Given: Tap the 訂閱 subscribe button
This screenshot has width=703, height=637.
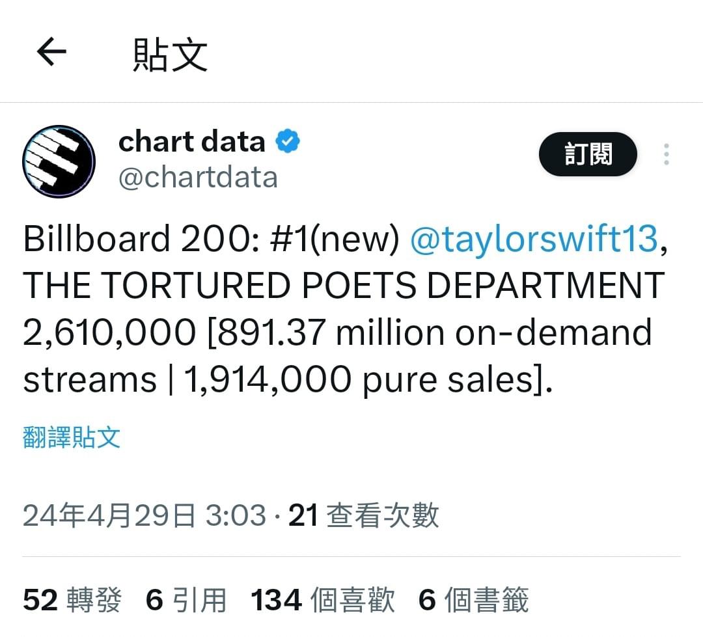Looking at the screenshot, I should coord(588,154).
